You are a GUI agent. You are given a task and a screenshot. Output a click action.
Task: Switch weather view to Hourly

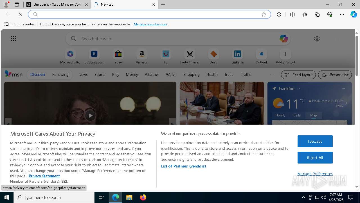280,115
